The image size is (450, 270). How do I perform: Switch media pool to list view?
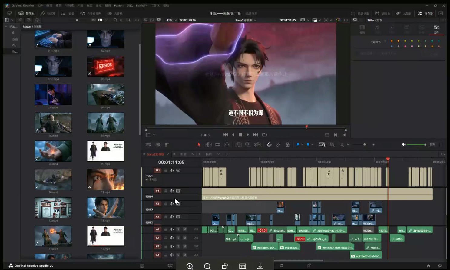(x=107, y=20)
